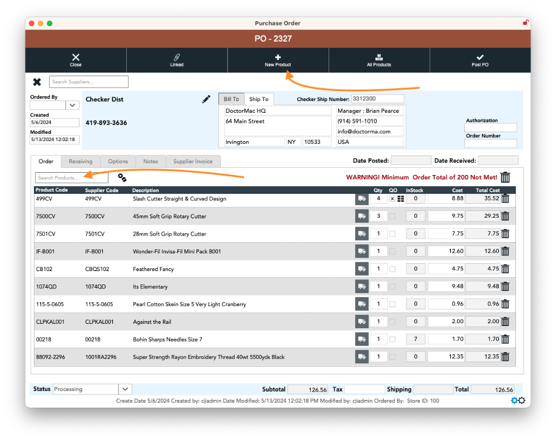Enable the QO checkbox for 7500CV
556x441 pixels.
click(392, 216)
